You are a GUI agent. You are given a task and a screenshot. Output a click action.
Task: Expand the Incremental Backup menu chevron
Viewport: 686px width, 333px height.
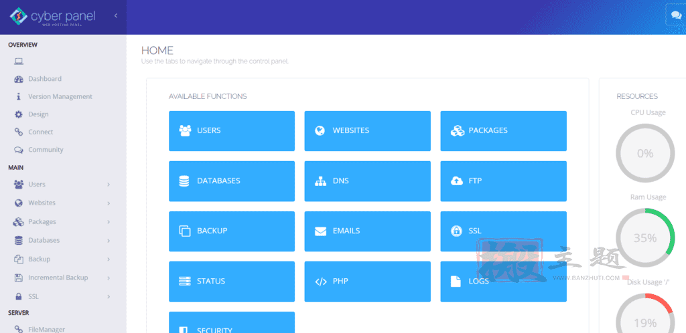109,278
